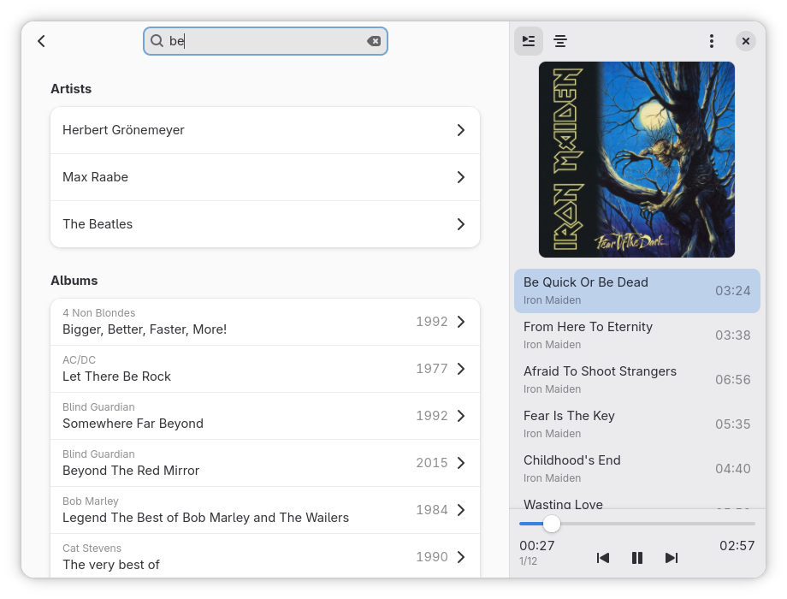Play Fear Is The Key track
Image resolution: width=787 pixels, height=599 pixels.
636,424
